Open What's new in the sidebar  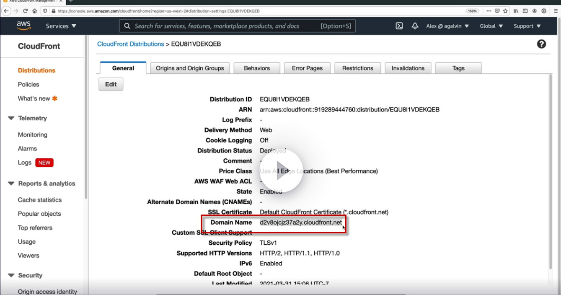pos(34,98)
